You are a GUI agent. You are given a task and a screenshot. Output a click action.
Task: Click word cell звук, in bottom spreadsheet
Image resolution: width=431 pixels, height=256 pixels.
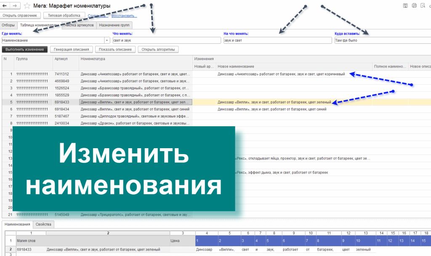click(x=274, y=250)
